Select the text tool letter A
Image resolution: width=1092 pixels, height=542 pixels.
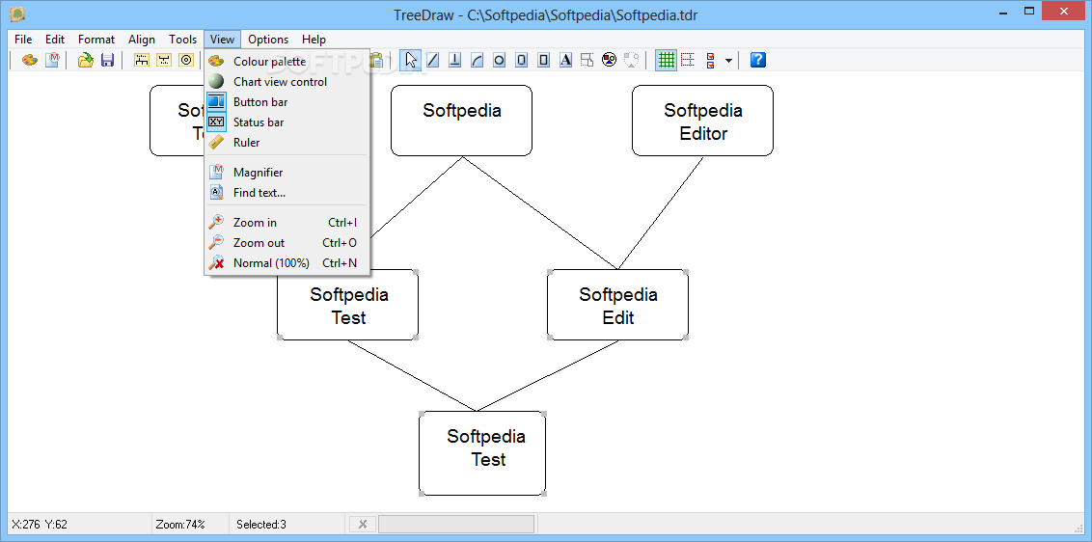tap(565, 60)
